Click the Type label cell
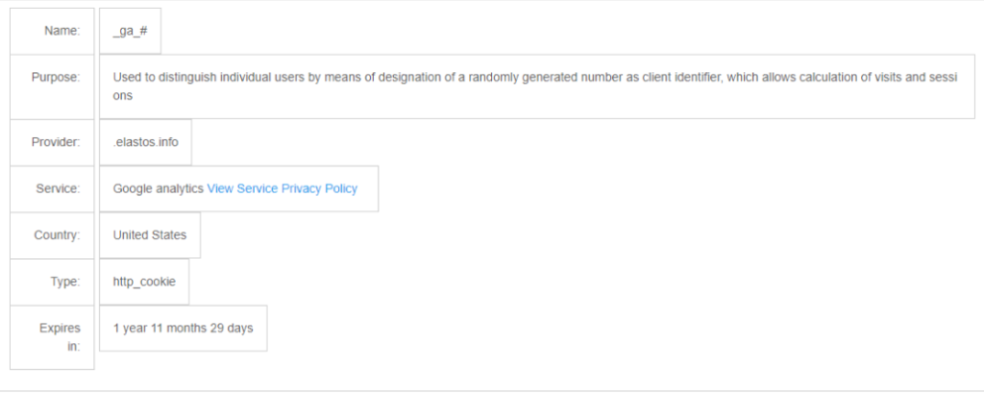 click(52, 282)
